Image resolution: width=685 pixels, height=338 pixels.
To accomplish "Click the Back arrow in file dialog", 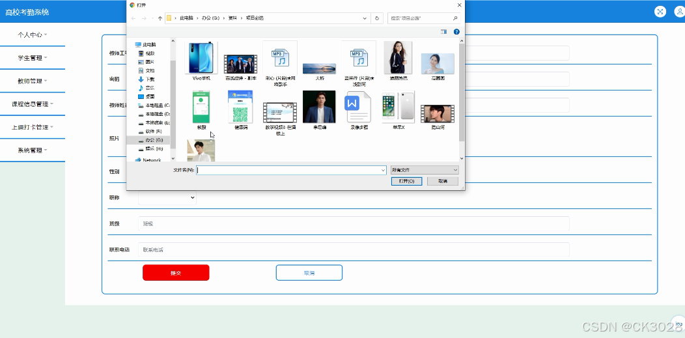I will (133, 18).
